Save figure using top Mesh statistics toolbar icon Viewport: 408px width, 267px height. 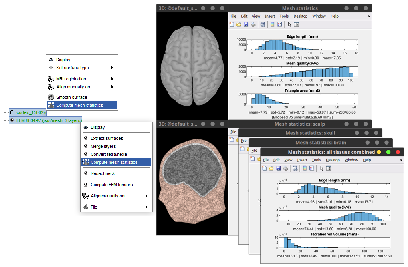coord(246,24)
